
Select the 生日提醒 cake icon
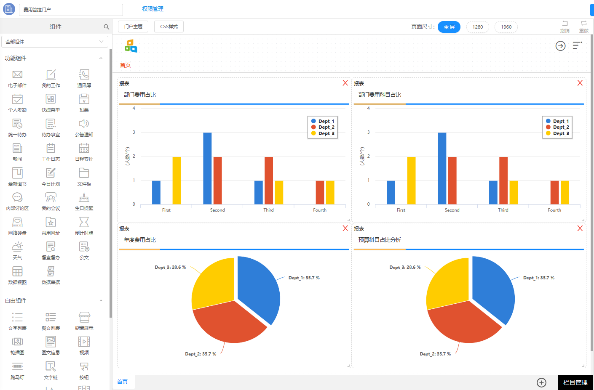84,197
